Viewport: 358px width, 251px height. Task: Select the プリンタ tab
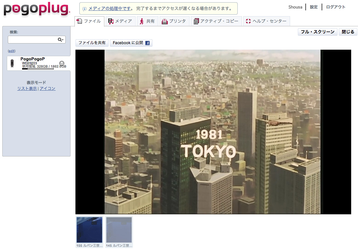tap(174, 21)
